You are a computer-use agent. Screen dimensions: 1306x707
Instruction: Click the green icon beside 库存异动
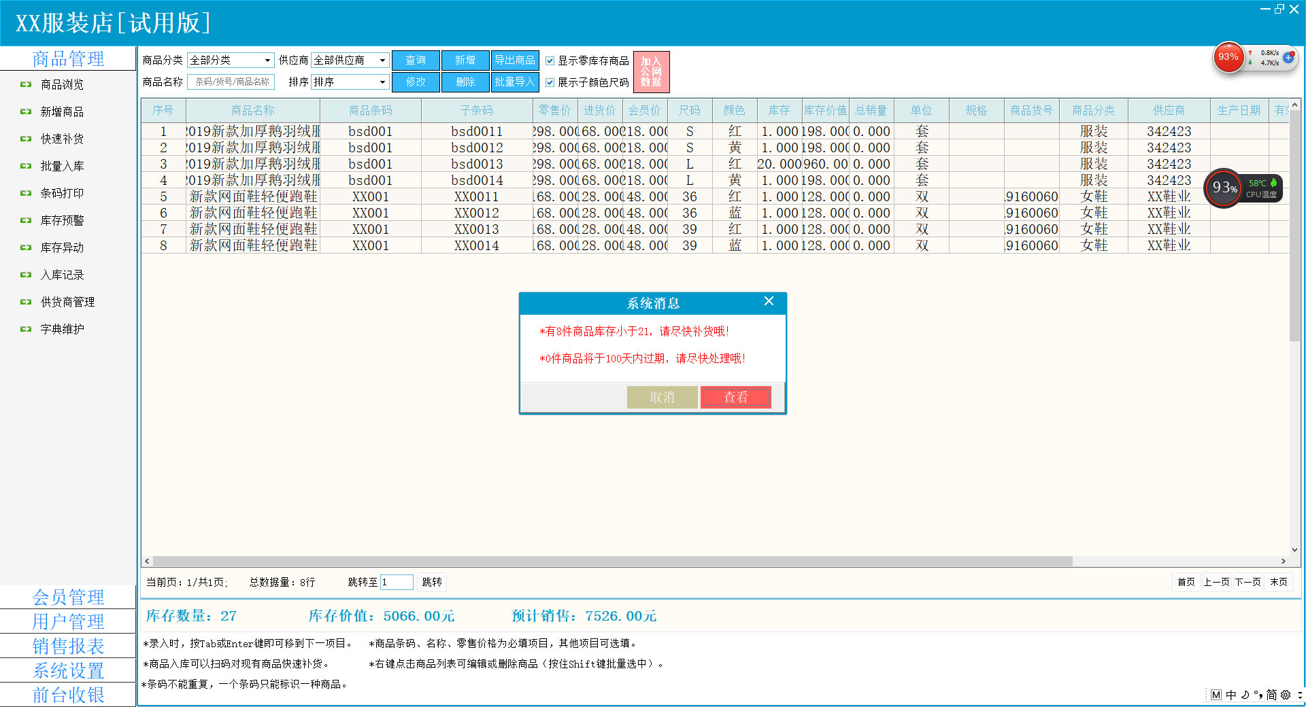26,247
